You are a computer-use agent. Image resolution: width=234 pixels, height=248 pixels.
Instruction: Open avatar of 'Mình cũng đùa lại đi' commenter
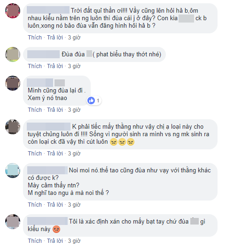[x=13, y=83]
